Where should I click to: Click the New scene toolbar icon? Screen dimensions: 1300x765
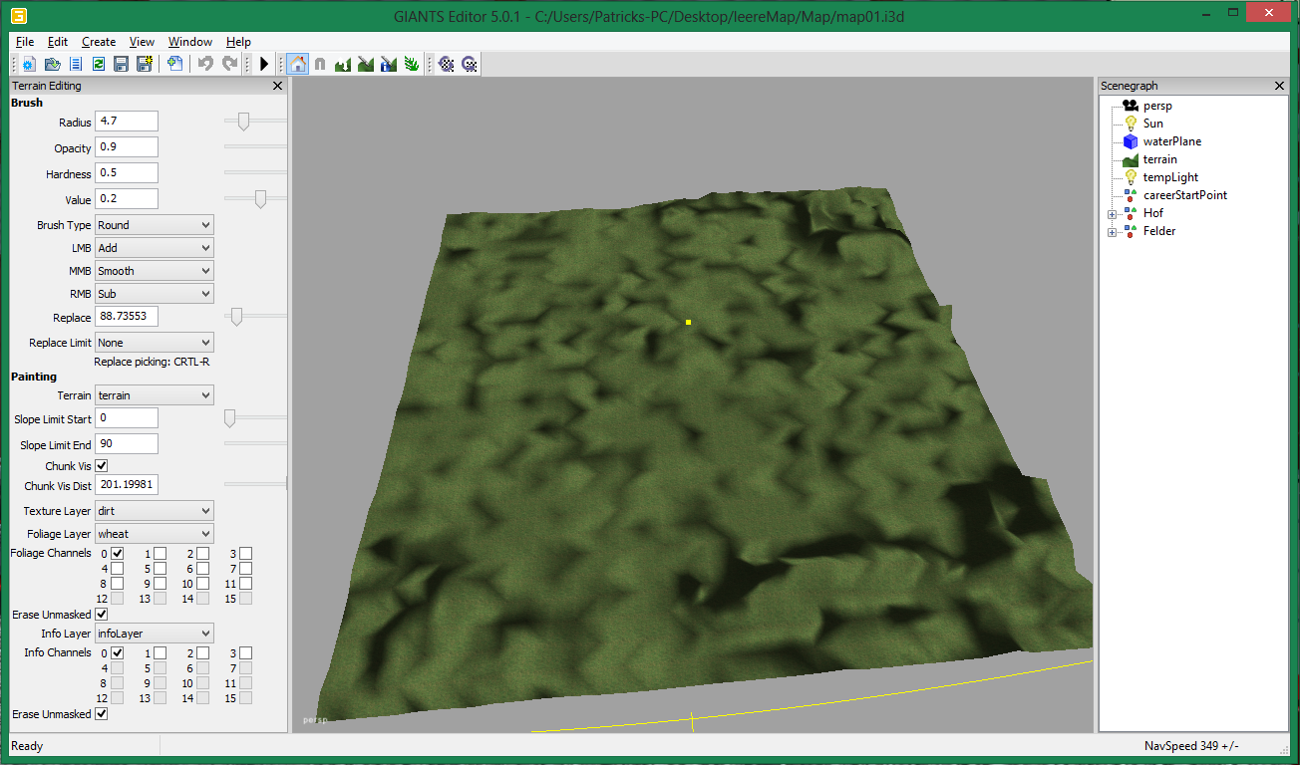click(29, 64)
